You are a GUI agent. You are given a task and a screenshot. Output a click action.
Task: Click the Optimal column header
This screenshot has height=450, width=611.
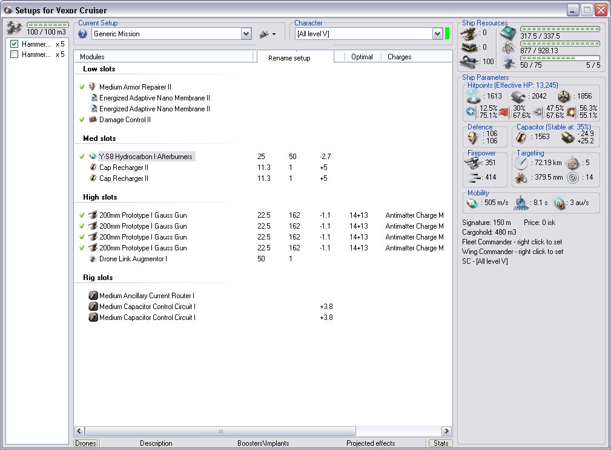pos(362,57)
